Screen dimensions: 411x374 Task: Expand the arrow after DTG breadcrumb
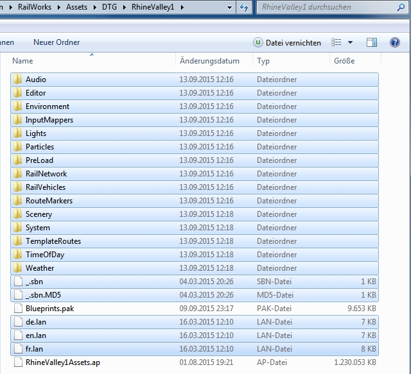[125, 7]
